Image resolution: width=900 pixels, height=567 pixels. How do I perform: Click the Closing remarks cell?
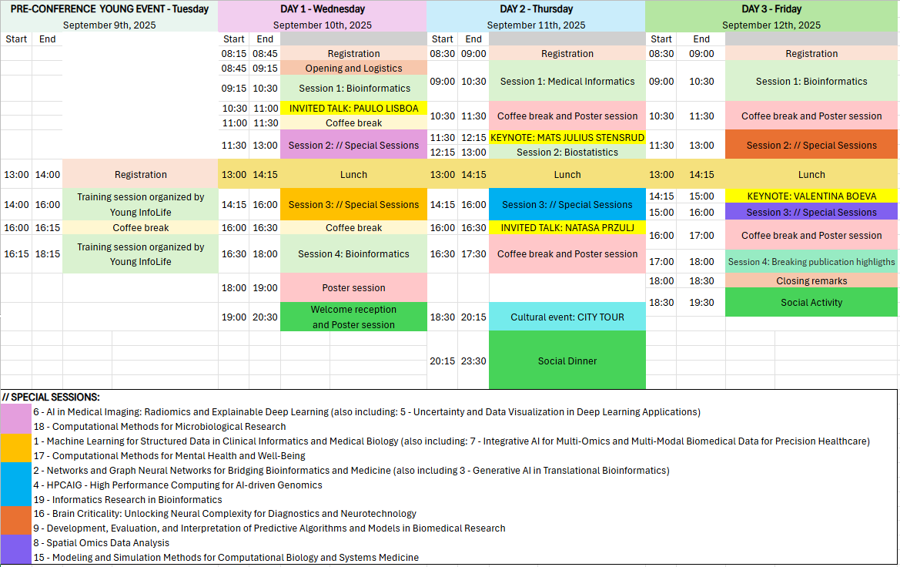[811, 281]
